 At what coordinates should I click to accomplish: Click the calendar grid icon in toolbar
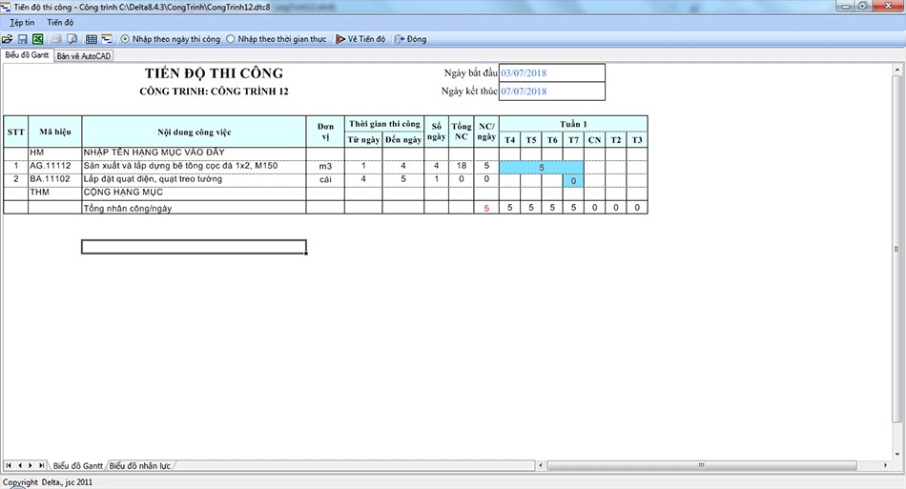click(92, 39)
